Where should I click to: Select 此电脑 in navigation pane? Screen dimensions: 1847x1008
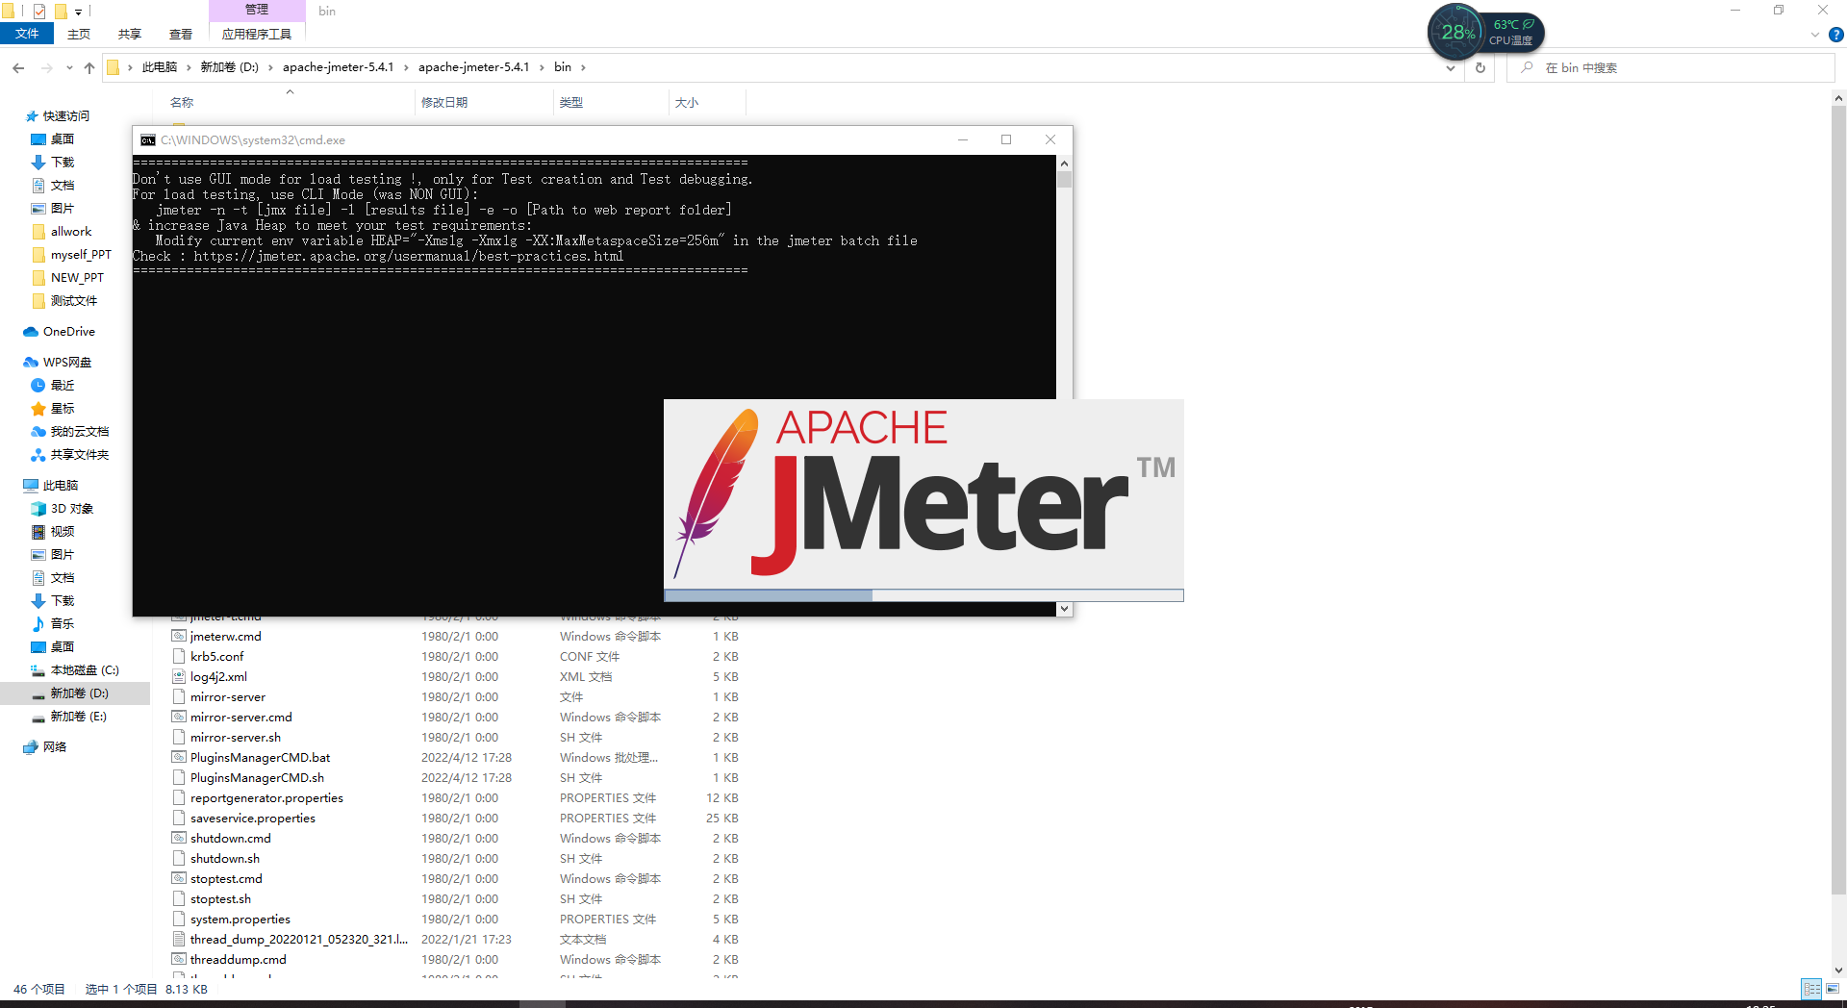coord(60,486)
